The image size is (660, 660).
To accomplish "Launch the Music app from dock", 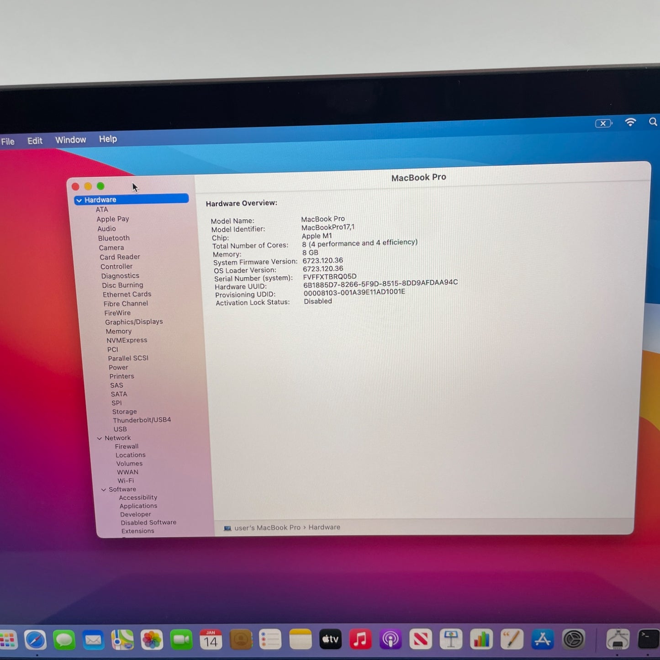I will click(360, 639).
